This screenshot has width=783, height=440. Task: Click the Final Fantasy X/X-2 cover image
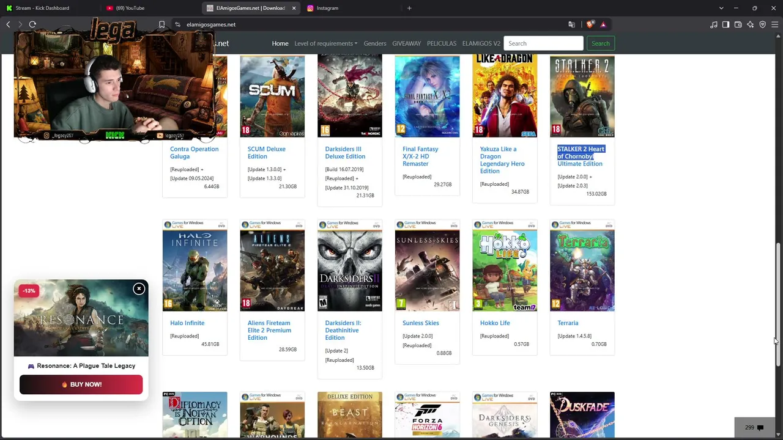pos(427,96)
